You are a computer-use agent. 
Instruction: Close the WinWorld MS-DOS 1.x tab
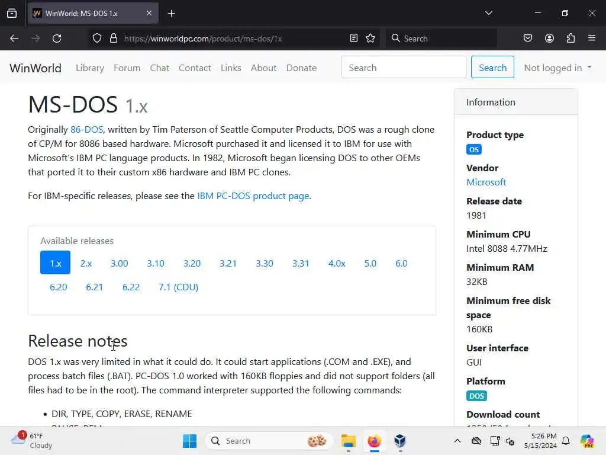(x=149, y=13)
